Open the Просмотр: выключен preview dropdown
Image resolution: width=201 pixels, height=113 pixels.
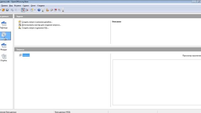(192, 56)
